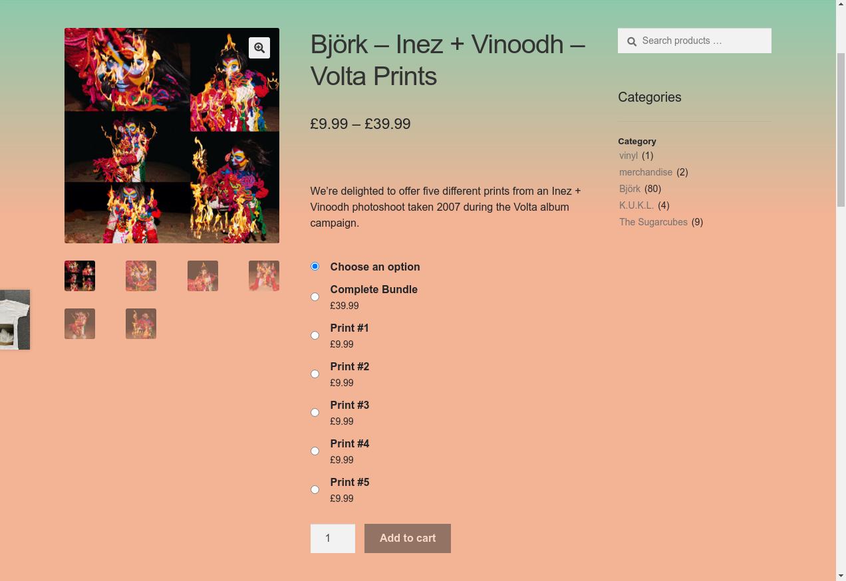Select the Complete Bundle radio option
846x581 pixels.
coord(315,296)
